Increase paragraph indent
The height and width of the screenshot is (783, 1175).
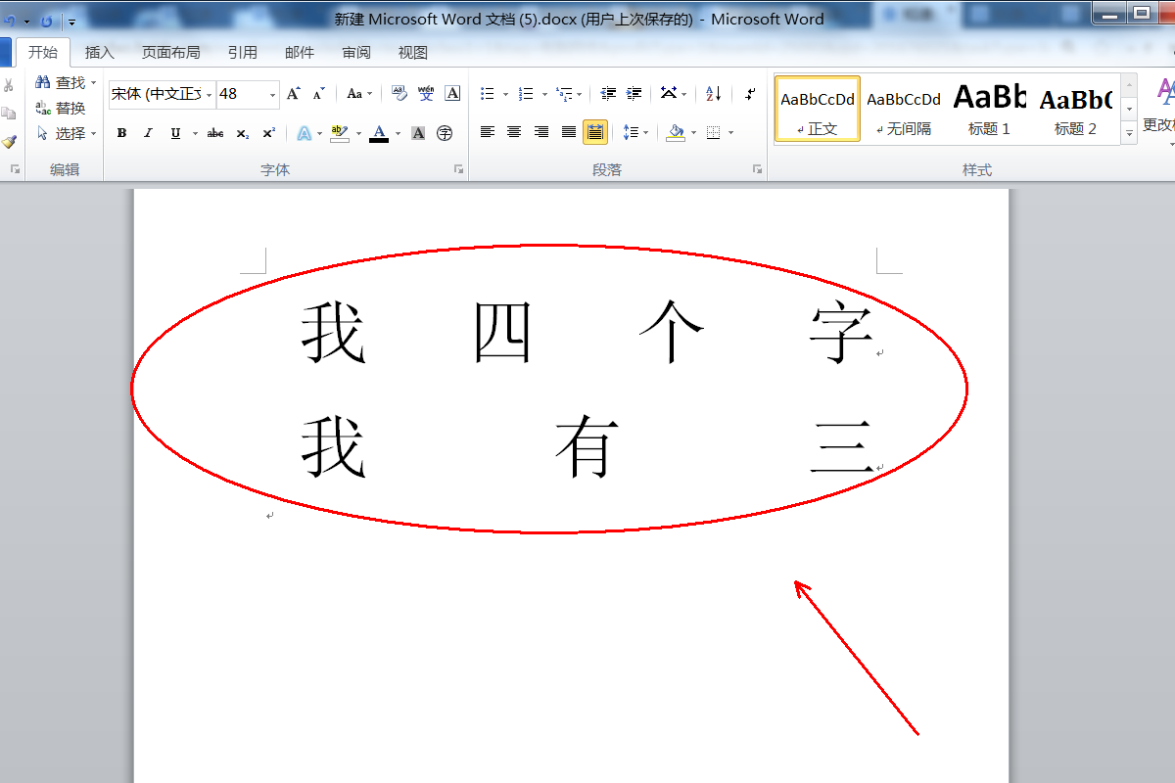click(x=634, y=94)
